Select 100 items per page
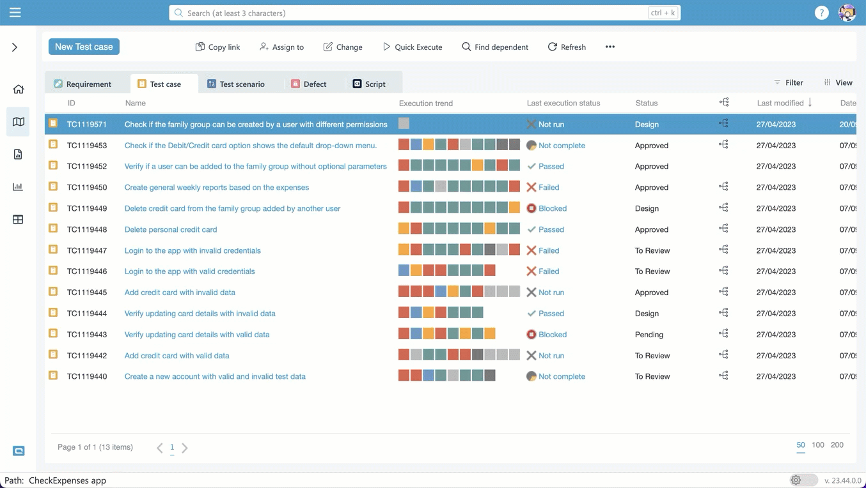Viewport: 866px width, 488px height. [x=818, y=445]
